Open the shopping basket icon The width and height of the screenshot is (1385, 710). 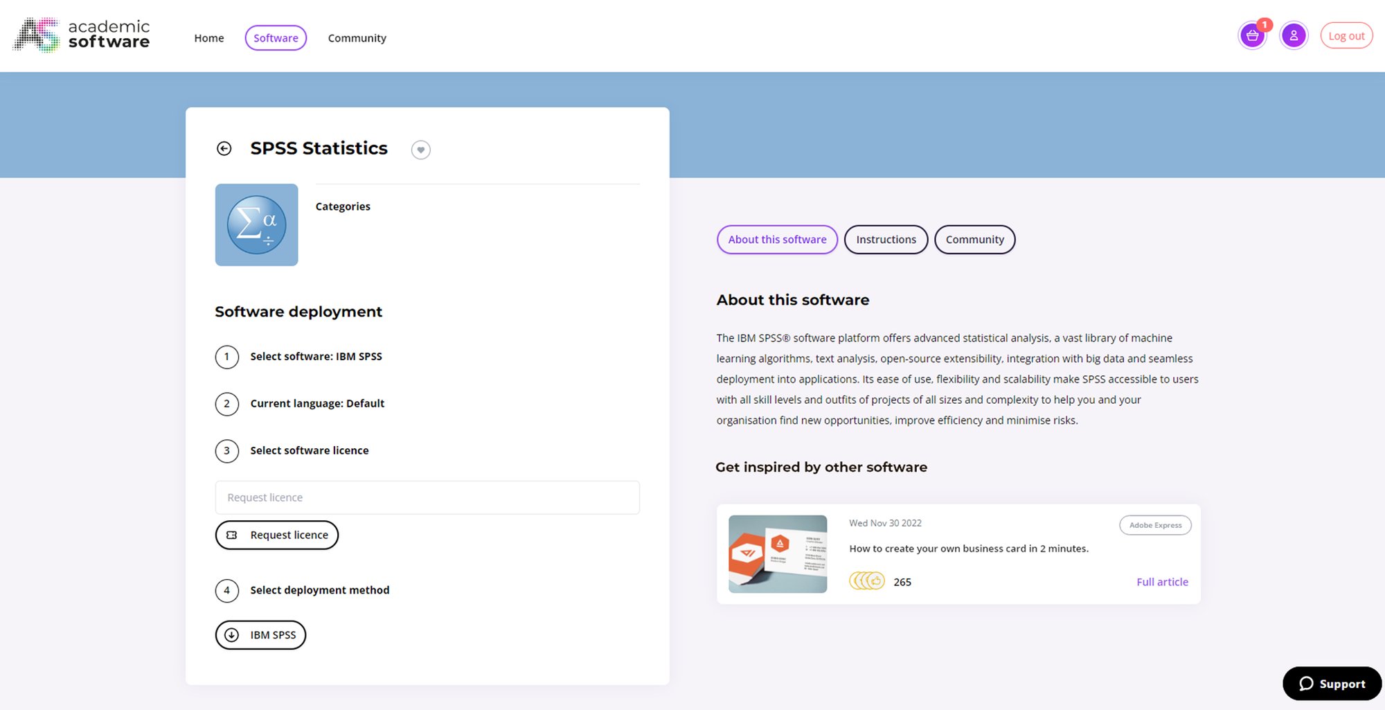[1252, 35]
